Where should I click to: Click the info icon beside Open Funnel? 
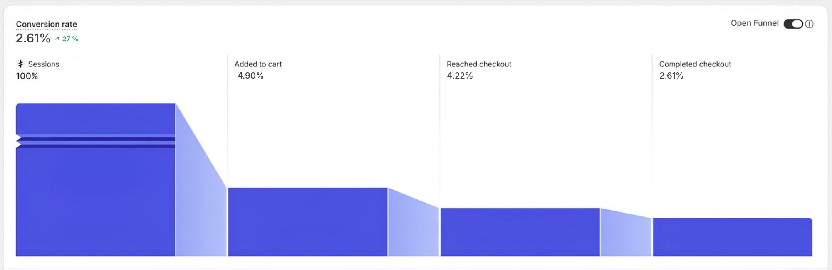click(x=809, y=24)
